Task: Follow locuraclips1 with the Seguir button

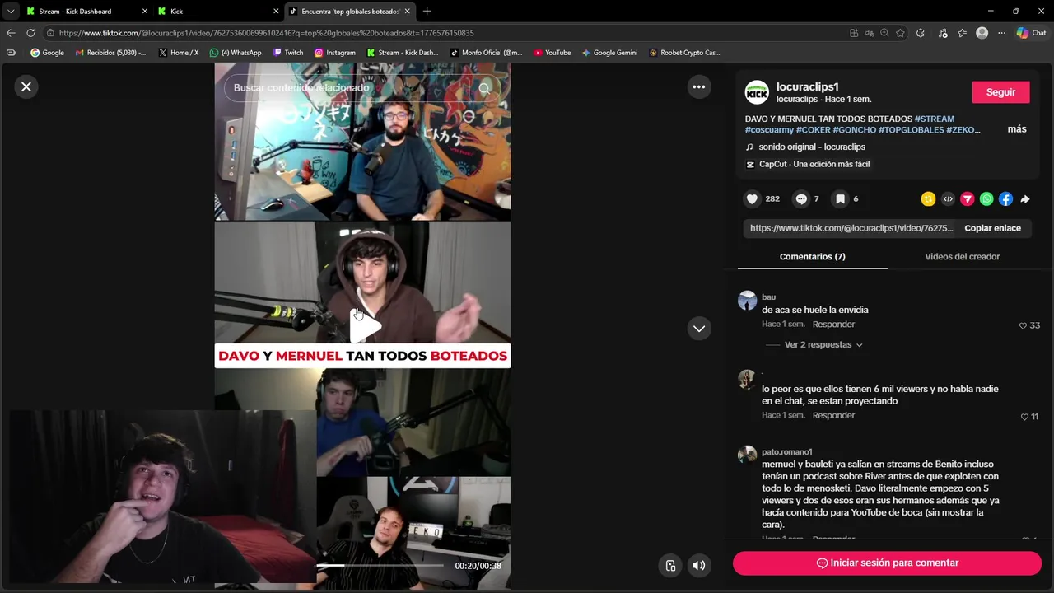Action: (x=1000, y=92)
